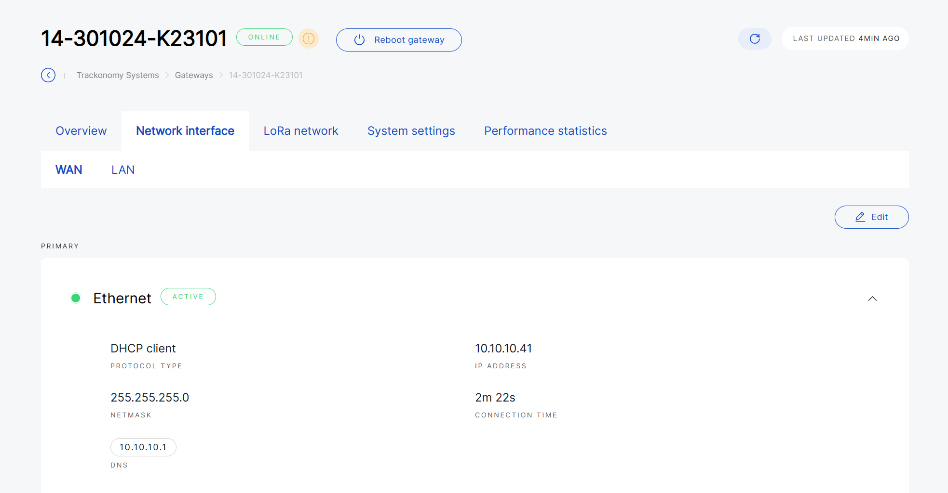View the Performance statistics tab
This screenshot has height=493, width=948.
coord(545,131)
